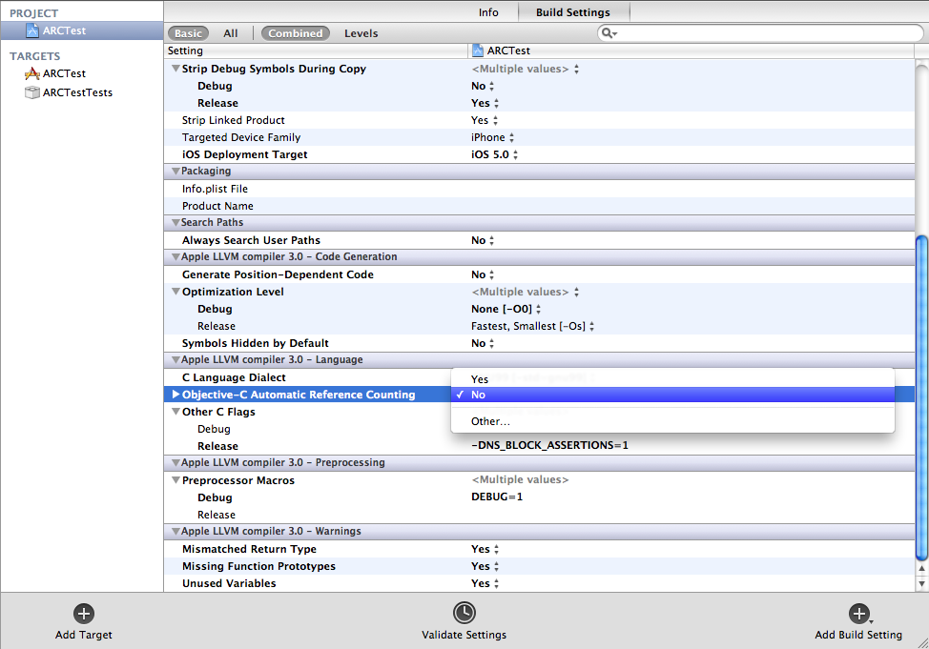Choose Yes in the ARC popup menu
This screenshot has height=649, width=929.
click(x=672, y=379)
